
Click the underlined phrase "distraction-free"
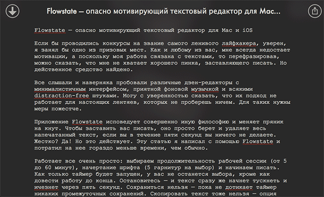[x=62, y=96]
